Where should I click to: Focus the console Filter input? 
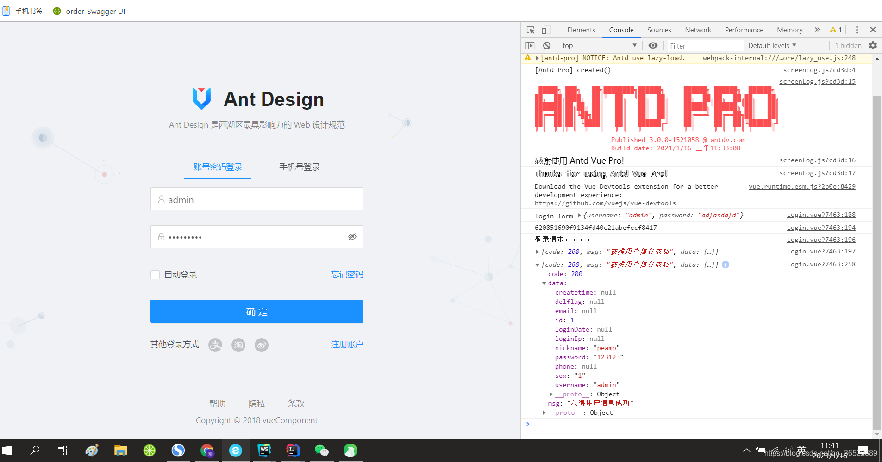tap(704, 46)
